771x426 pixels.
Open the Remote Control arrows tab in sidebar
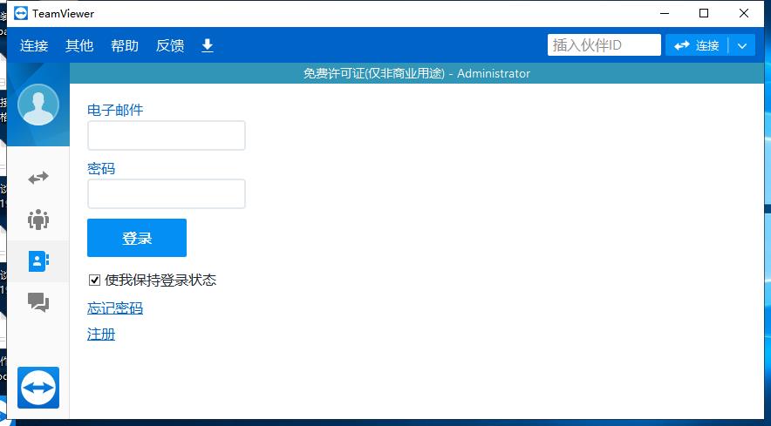38,178
